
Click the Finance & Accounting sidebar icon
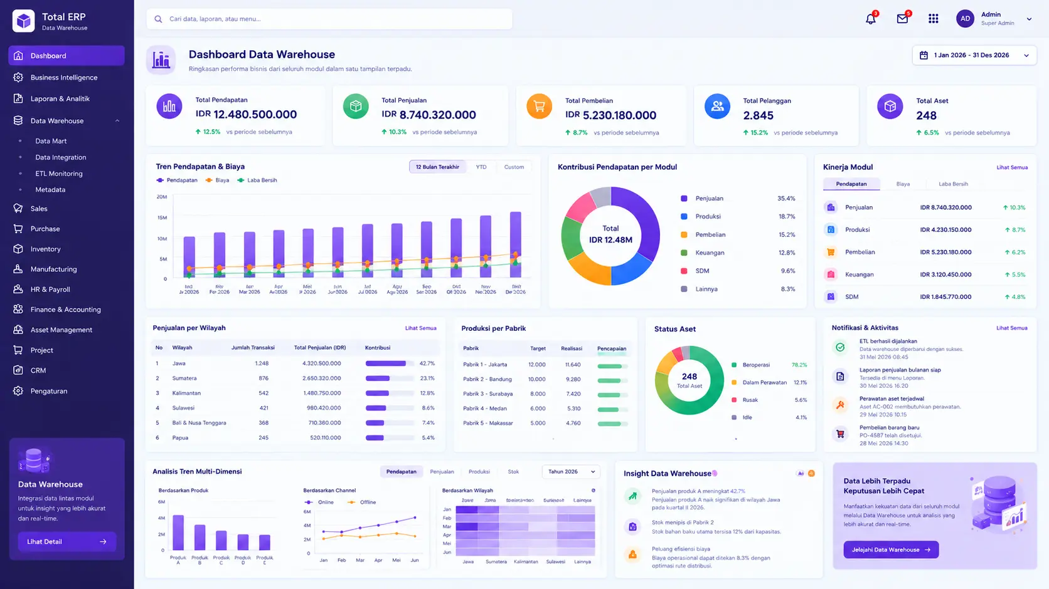[18, 310]
